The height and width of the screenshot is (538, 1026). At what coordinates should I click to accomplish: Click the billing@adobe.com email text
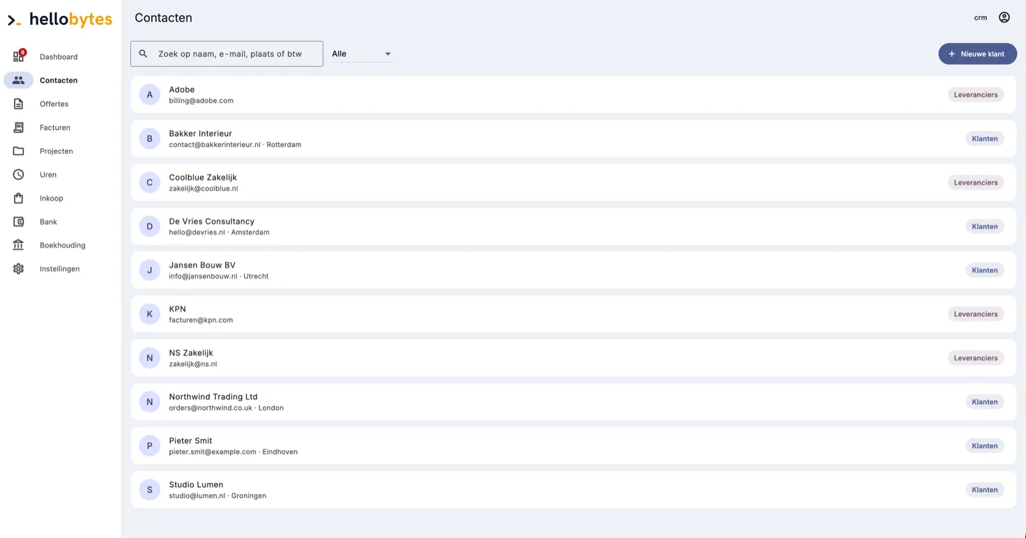click(201, 101)
